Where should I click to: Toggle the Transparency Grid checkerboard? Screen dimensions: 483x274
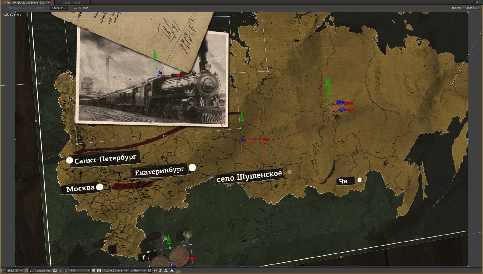pyautogui.click(x=99, y=270)
